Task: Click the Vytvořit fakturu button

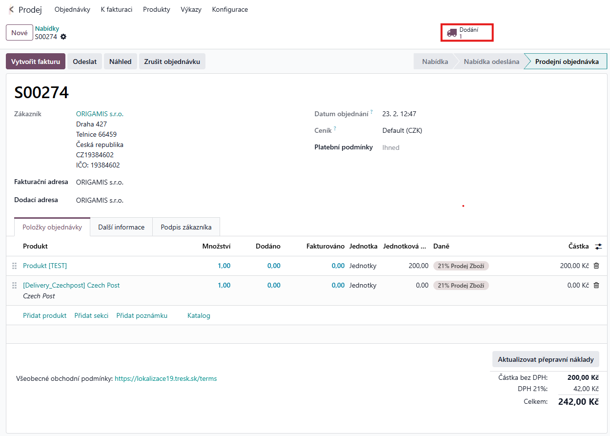Action: click(x=35, y=62)
